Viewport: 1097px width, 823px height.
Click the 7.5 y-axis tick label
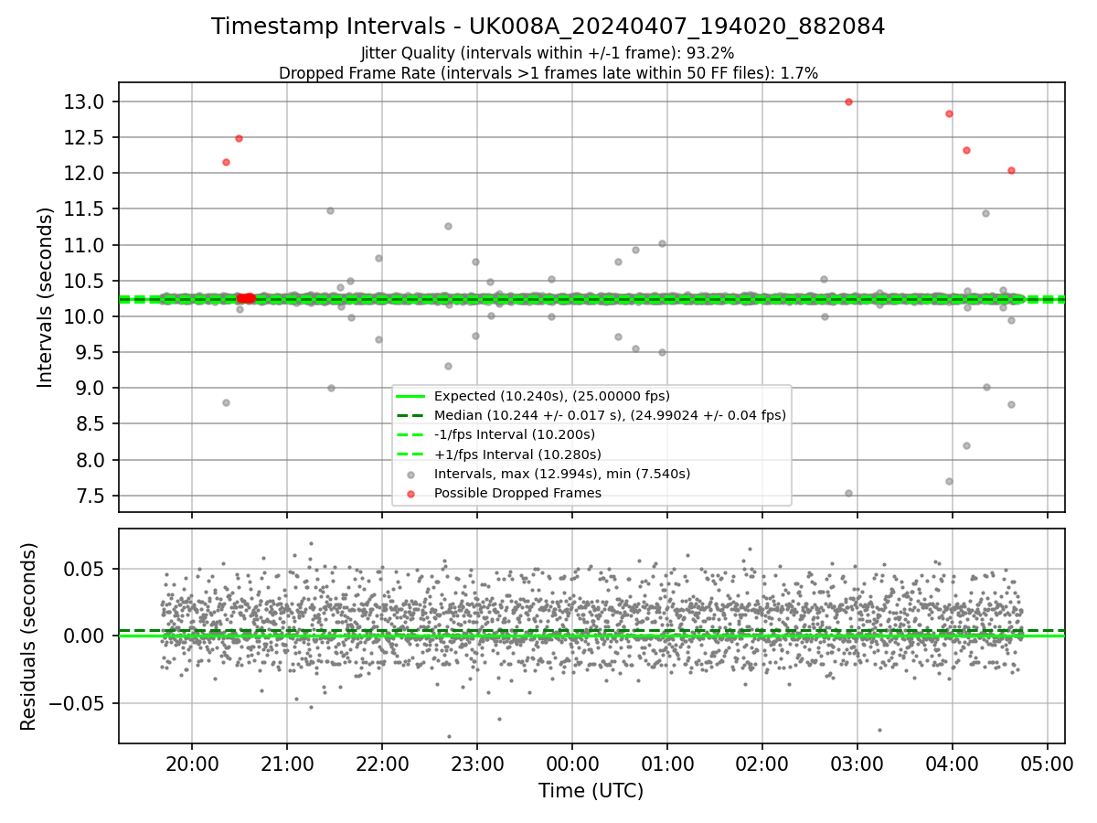point(91,496)
